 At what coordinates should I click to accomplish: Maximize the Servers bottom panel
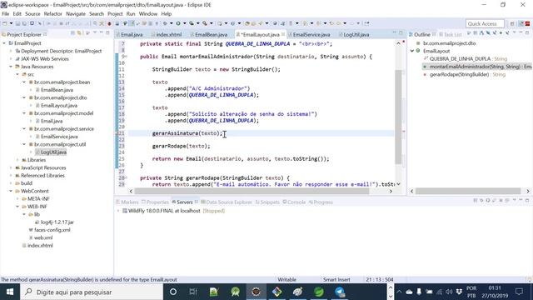point(527,201)
